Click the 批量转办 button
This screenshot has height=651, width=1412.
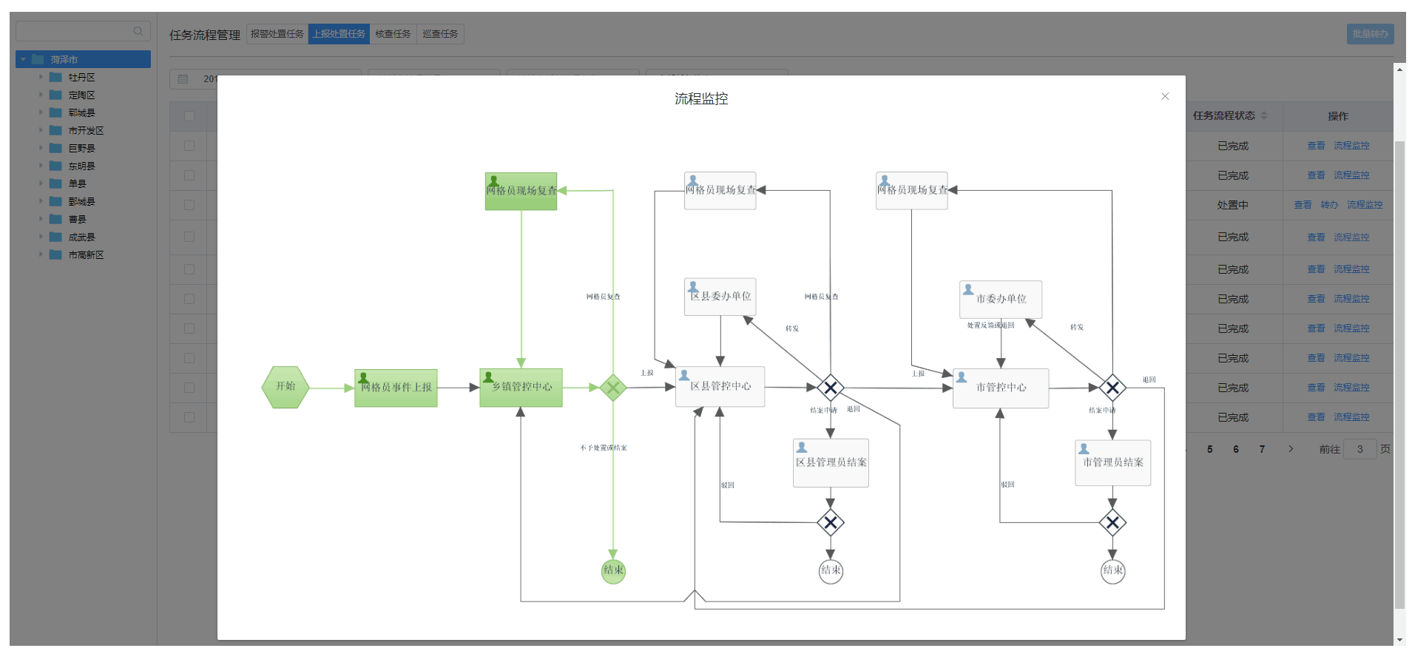pyautogui.click(x=1371, y=34)
